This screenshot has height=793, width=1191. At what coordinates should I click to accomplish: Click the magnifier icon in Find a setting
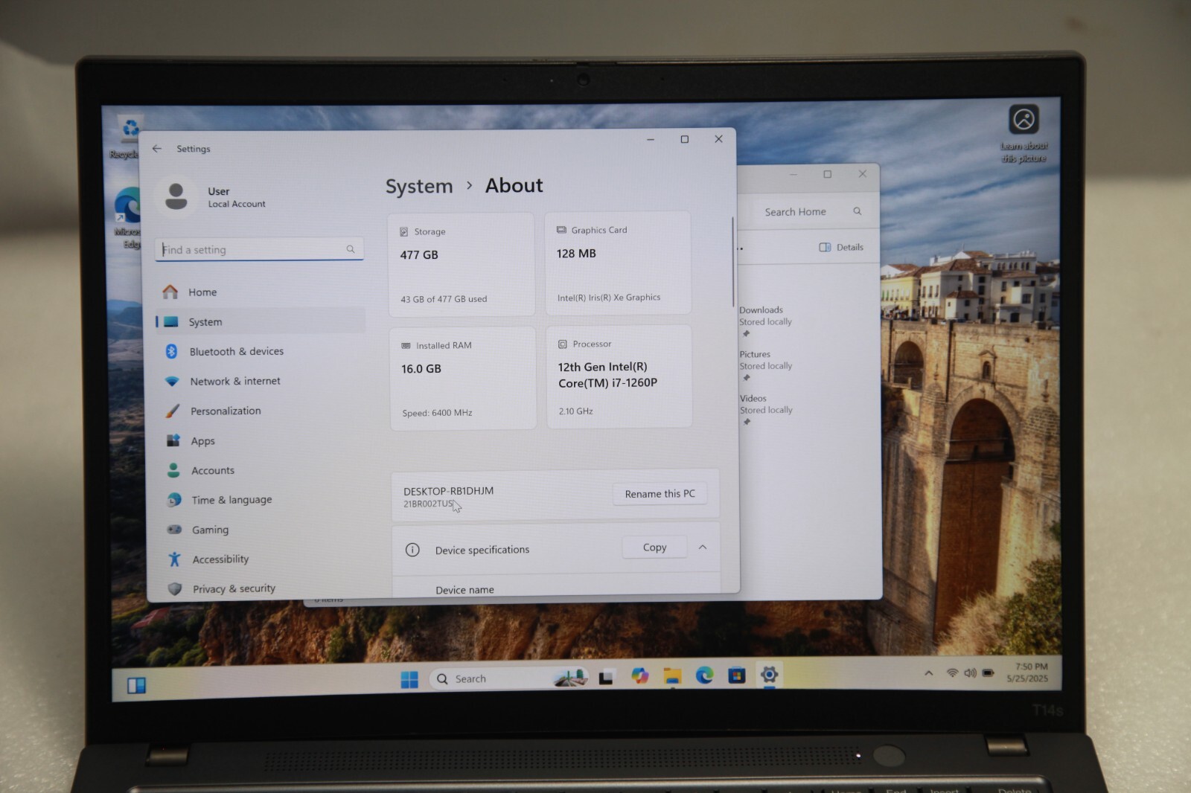pyautogui.click(x=351, y=249)
